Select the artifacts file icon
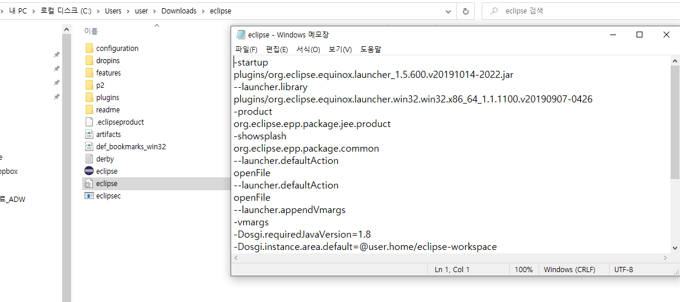 (x=89, y=134)
